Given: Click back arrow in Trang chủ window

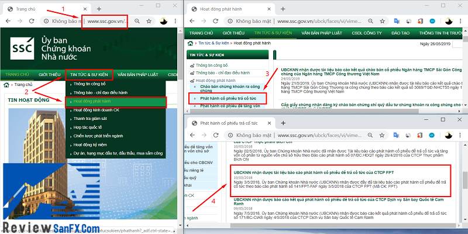Looking at the screenshot, I should tap(8, 21).
